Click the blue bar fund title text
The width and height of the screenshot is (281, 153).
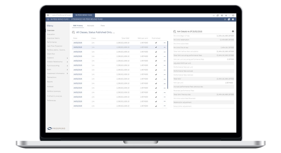[x=76, y=19]
